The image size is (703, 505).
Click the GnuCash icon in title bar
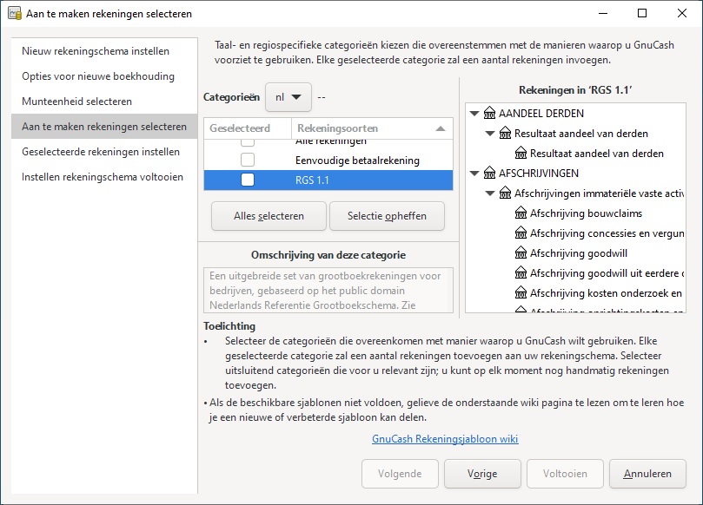(x=13, y=14)
